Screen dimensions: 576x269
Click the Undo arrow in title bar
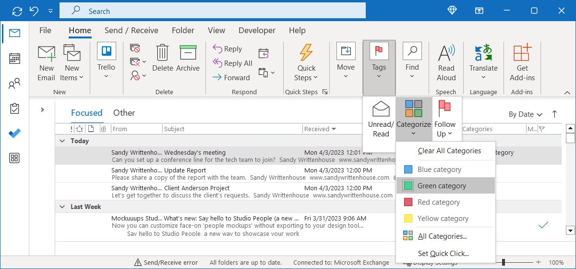pos(34,11)
